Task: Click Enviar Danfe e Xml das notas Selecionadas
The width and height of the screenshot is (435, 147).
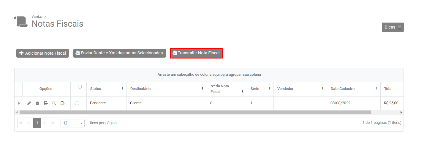Action: tap(119, 53)
